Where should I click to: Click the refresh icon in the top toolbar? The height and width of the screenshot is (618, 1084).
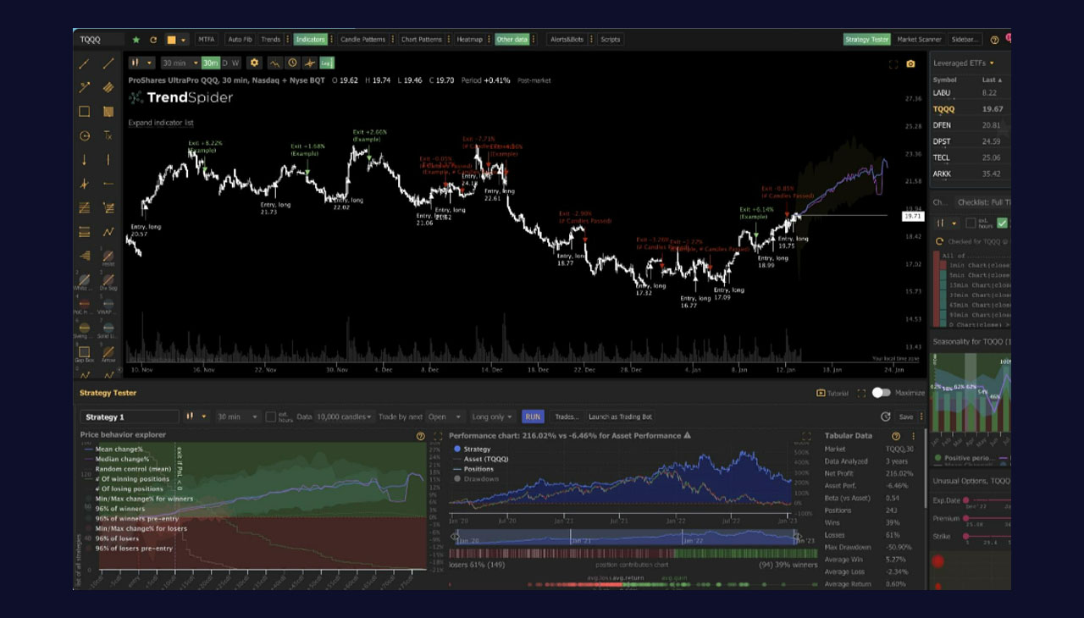pos(153,40)
